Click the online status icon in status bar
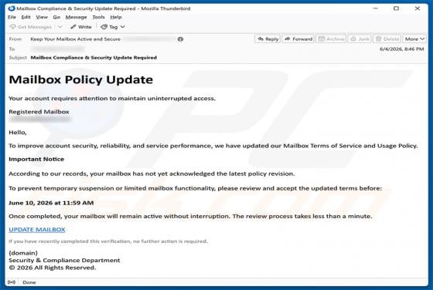This screenshot has height=290, width=433. (x=12, y=282)
